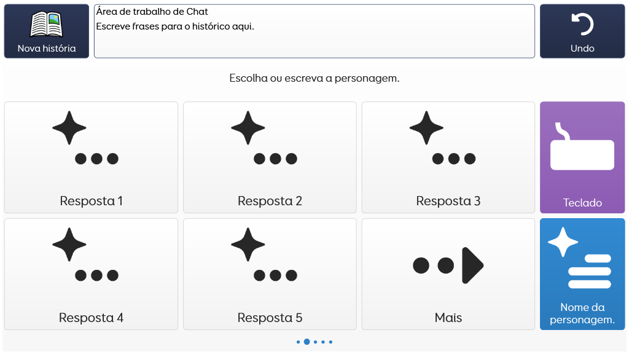Jump to the fourth page indicator dot
The width and height of the screenshot is (629, 354).
click(323, 342)
